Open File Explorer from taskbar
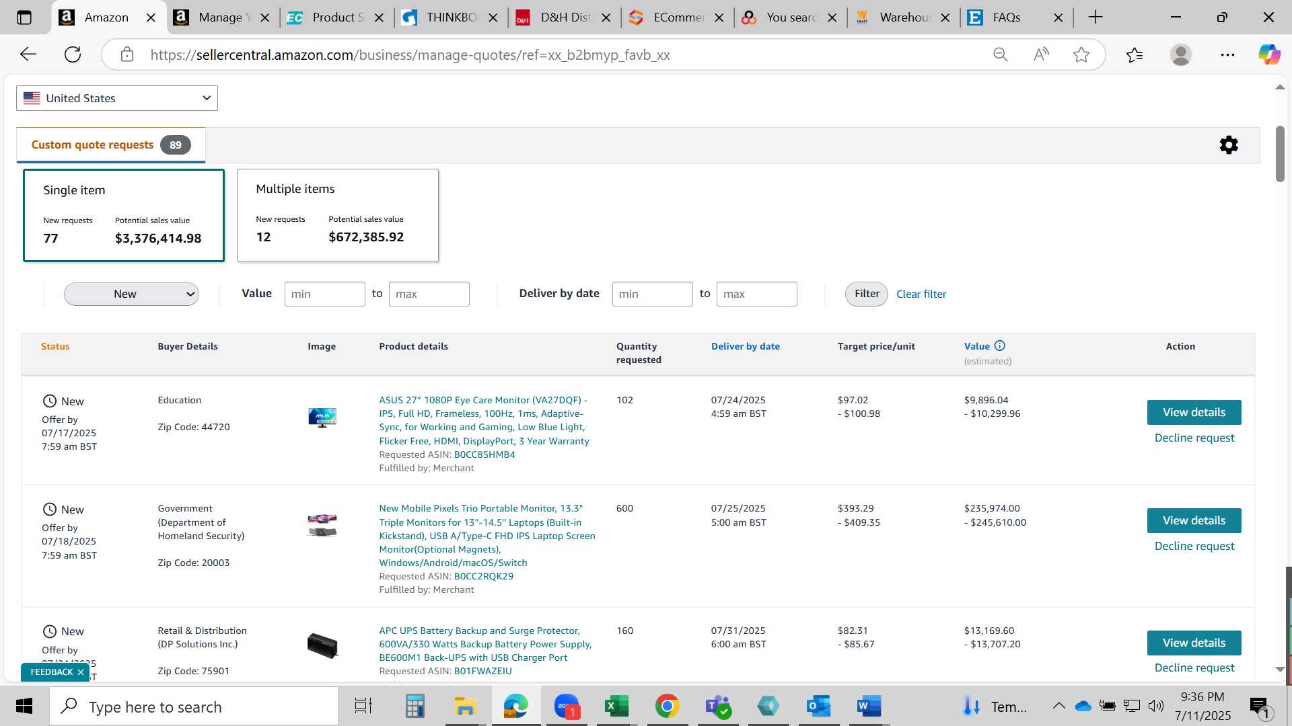 click(465, 707)
